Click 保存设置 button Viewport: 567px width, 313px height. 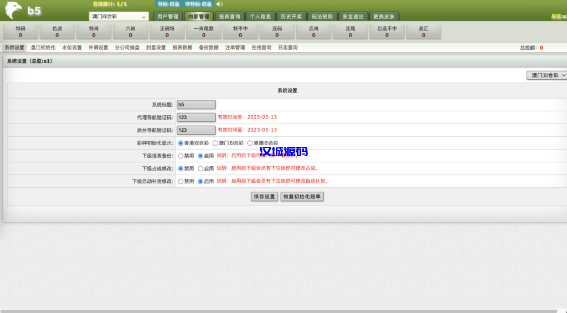pos(264,197)
